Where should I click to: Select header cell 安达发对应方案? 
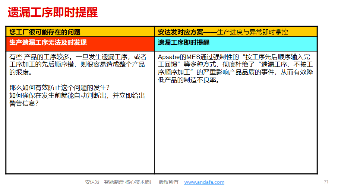[236, 32]
